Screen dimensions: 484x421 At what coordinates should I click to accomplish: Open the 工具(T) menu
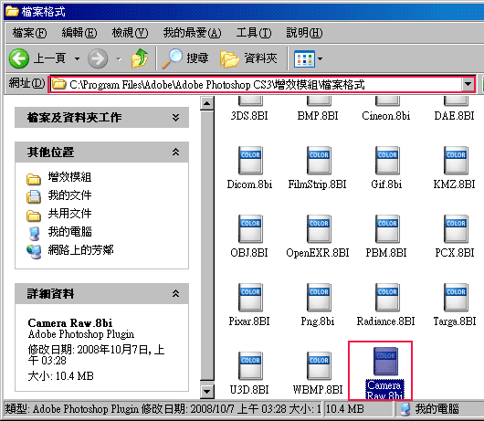[254, 32]
